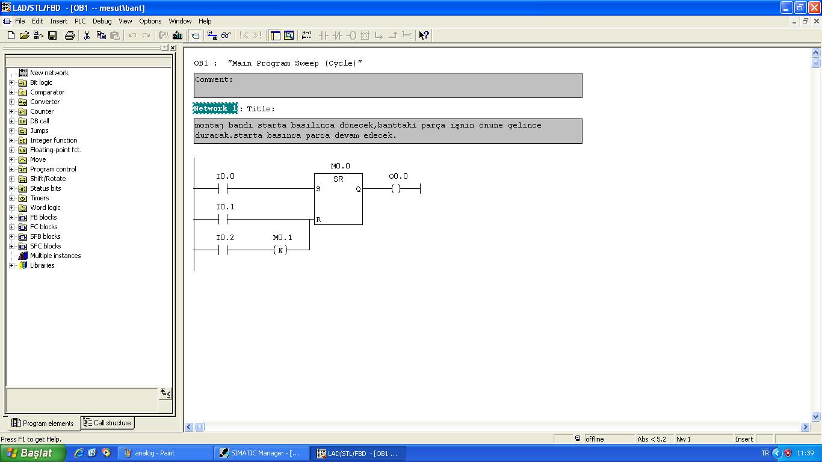Image resolution: width=822 pixels, height=462 pixels.
Task: Select New network in the elements tree
Action: point(49,73)
